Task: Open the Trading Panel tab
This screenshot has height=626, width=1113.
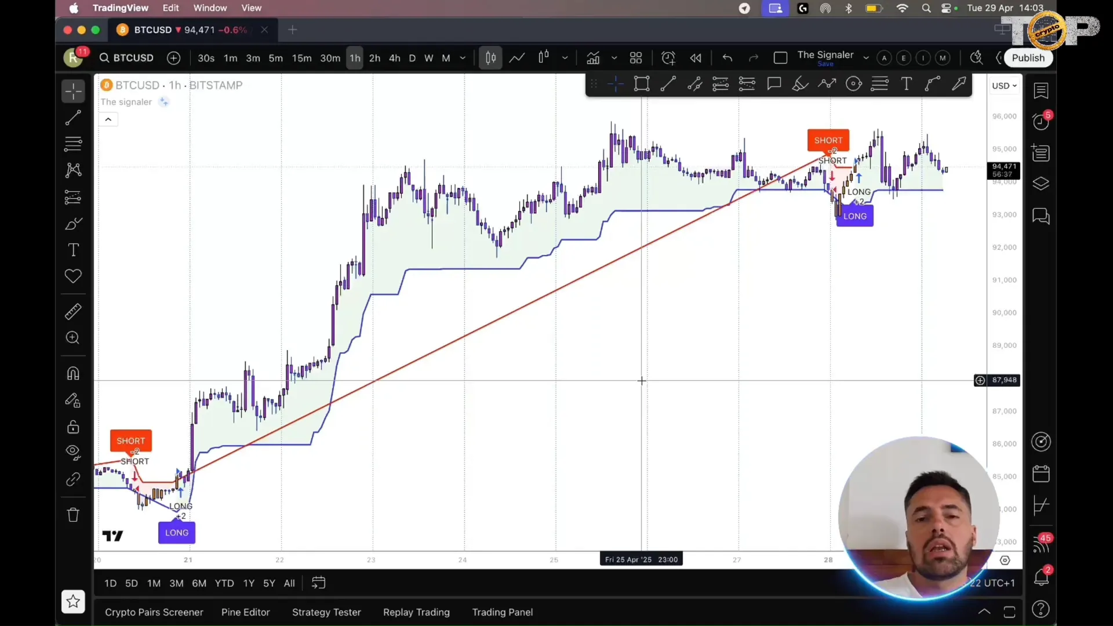Action: [503, 612]
